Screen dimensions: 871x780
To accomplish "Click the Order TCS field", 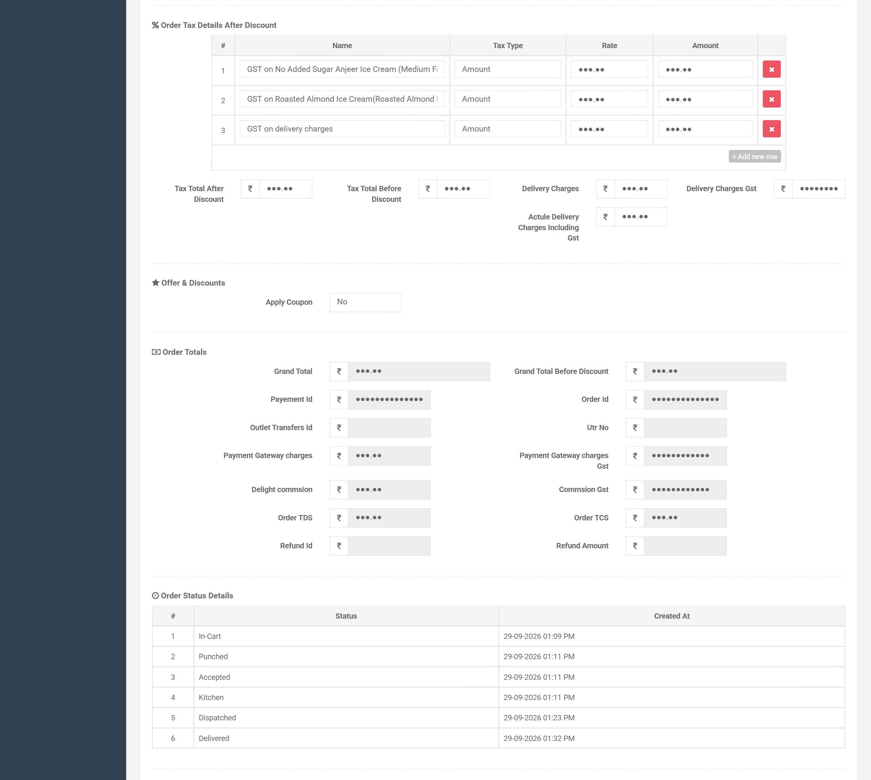I will pyautogui.click(x=685, y=518).
